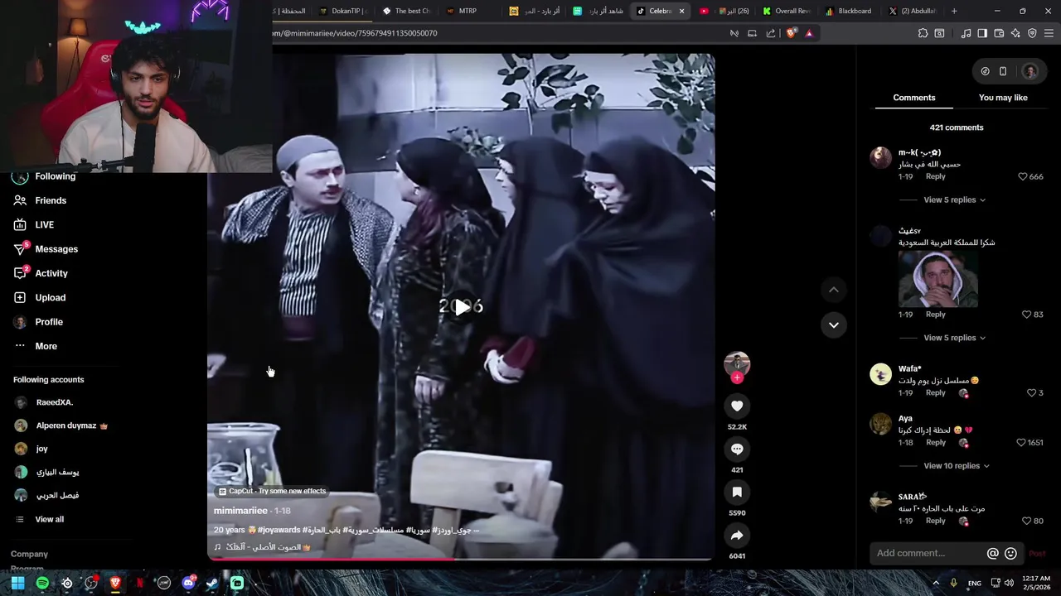Open the image attached in comment
This screenshot has width=1061, height=596.
point(937,279)
